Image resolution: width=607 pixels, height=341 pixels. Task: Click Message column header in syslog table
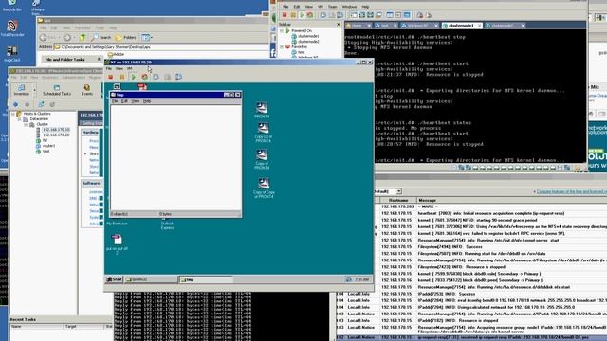511,200
